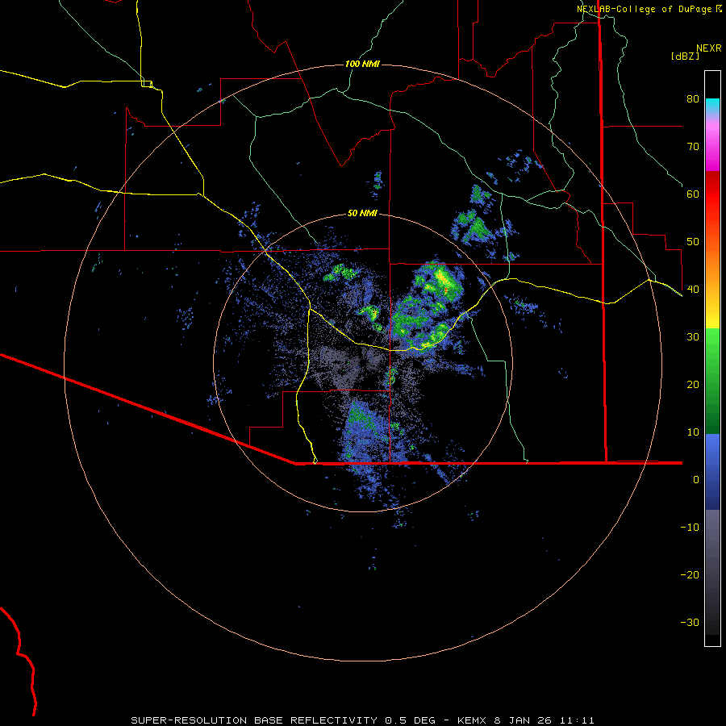The width and height of the screenshot is (726, 726).
Task: Click the -10 value on the dBZ scale
Action: click(690, 528)
